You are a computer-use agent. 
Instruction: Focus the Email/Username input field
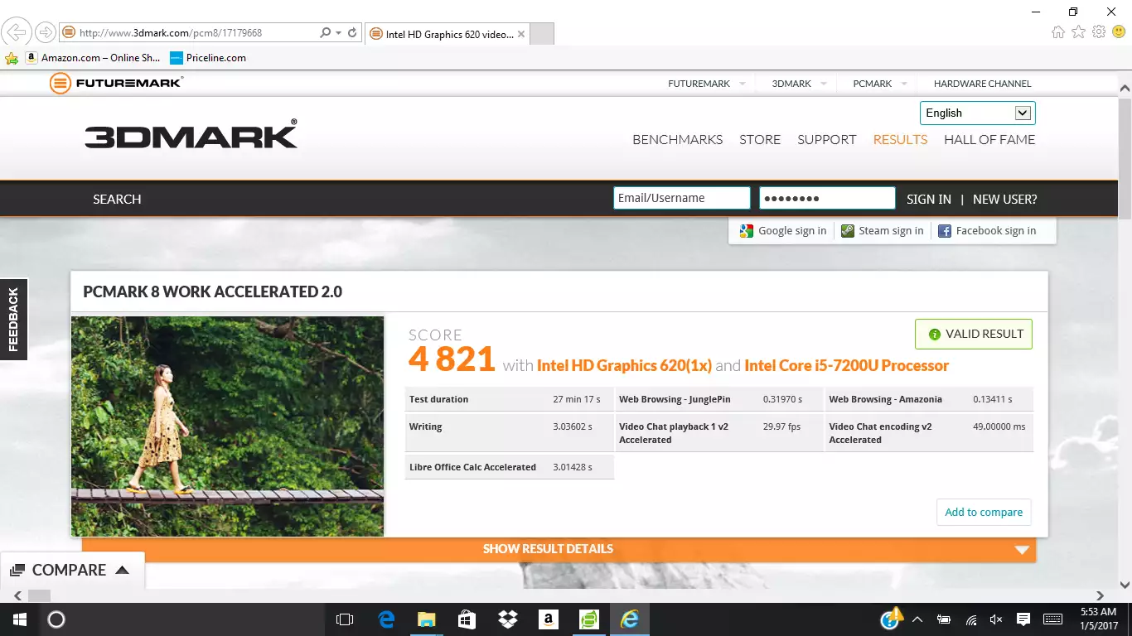coord(681,198)
